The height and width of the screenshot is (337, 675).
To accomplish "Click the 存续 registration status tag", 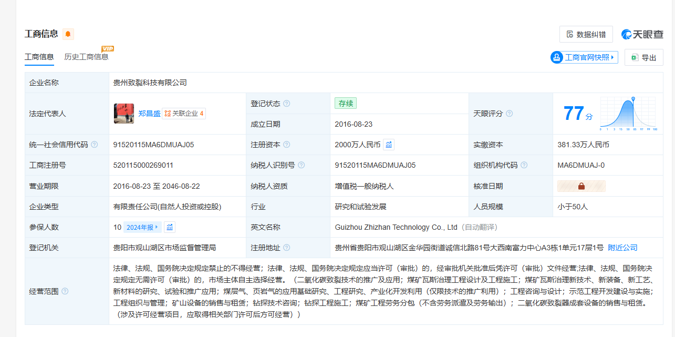I will pyautogui.click(x=346, y=104).
